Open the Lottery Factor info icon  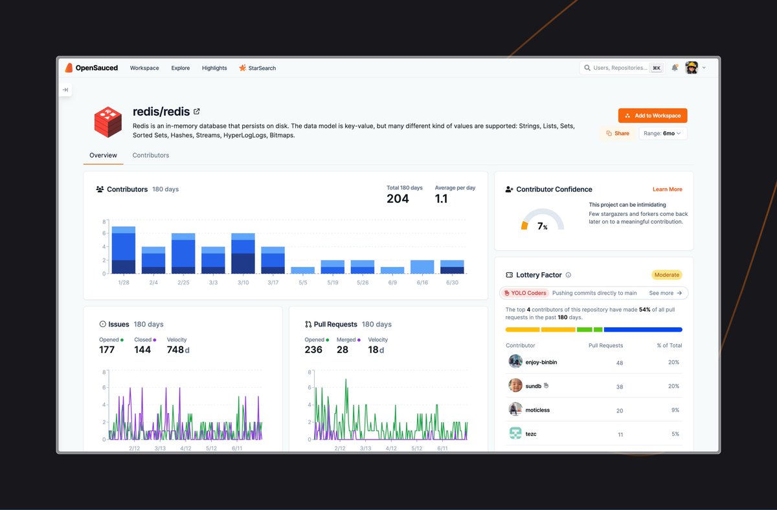pos(569,275)
